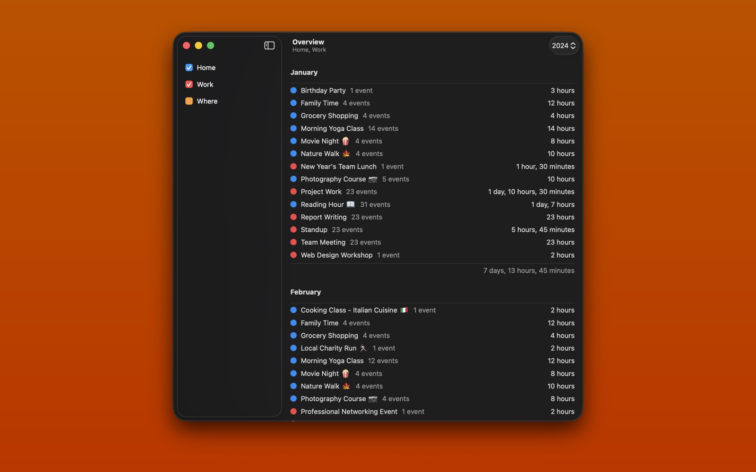Image resolution: width=756 pixels, height=472 pixels.
Task: Click the Report Writing entry name
Action: tap(324, 217)
